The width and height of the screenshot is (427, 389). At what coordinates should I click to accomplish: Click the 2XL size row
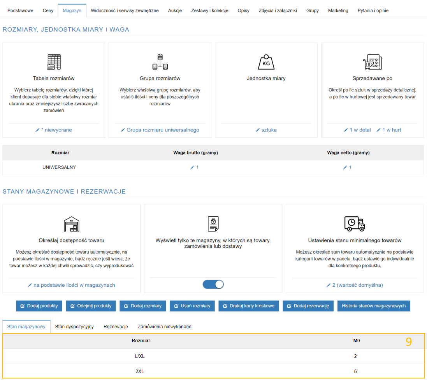pyautogui.click(x=140, y=371)
